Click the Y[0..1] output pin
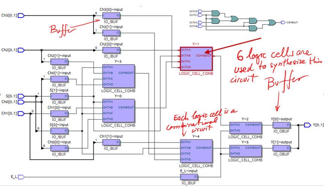Viewport: 324px width, 186px height. [x=307, y=125]
